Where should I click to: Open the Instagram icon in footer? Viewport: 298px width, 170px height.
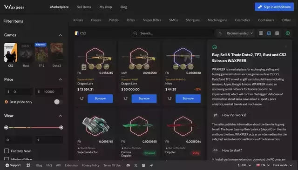143,165
